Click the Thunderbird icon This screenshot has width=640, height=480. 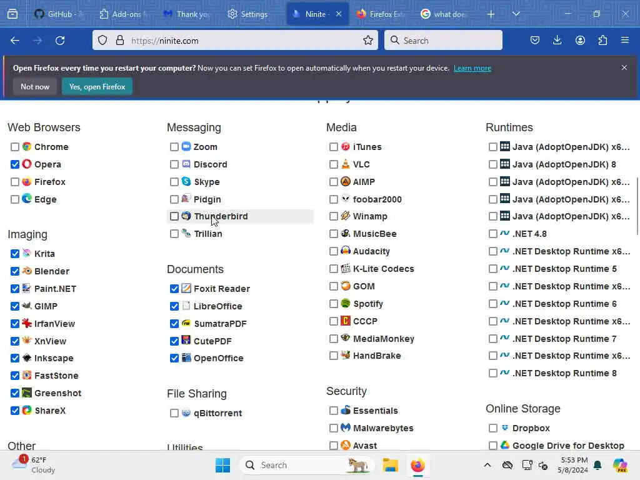(x=186, y=216)
